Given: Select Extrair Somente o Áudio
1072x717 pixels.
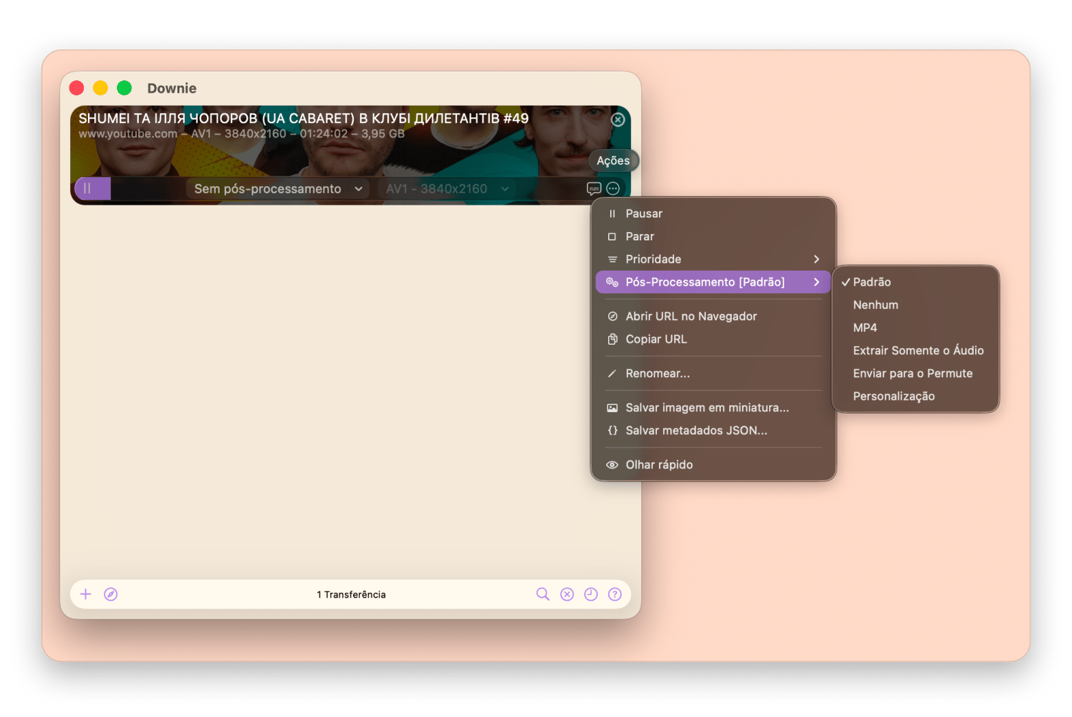Looking at the screenshot, I should 915,350.
